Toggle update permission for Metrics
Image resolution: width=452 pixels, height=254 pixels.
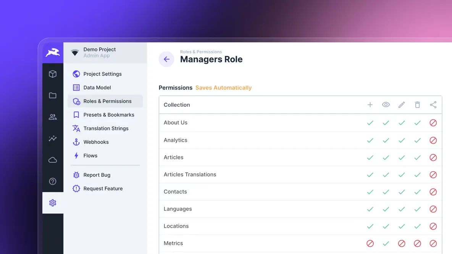pos(402,244)
